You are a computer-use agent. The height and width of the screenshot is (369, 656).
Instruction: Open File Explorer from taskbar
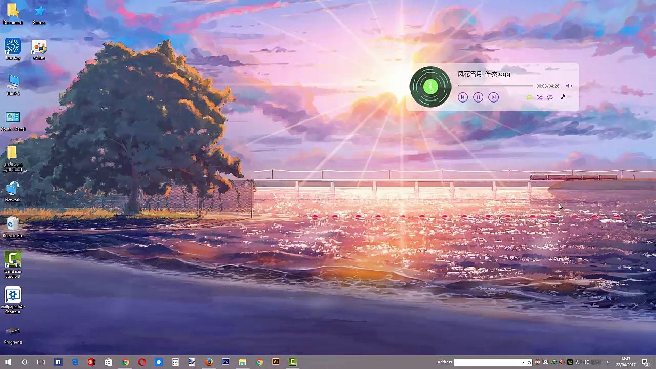[x=242, y=362]
